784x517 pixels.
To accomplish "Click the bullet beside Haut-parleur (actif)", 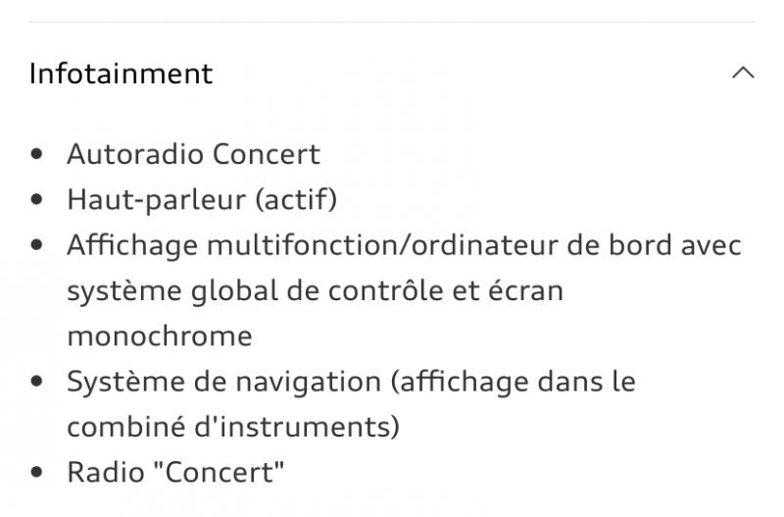I will point(36,199).
